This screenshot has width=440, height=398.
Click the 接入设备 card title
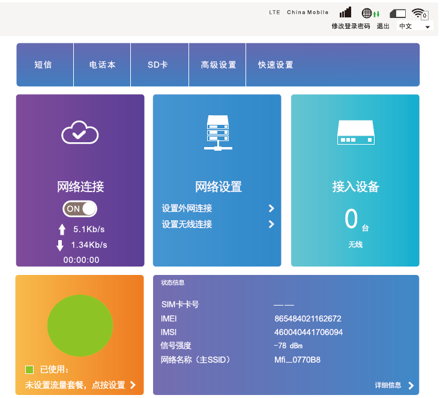[355, 187]
